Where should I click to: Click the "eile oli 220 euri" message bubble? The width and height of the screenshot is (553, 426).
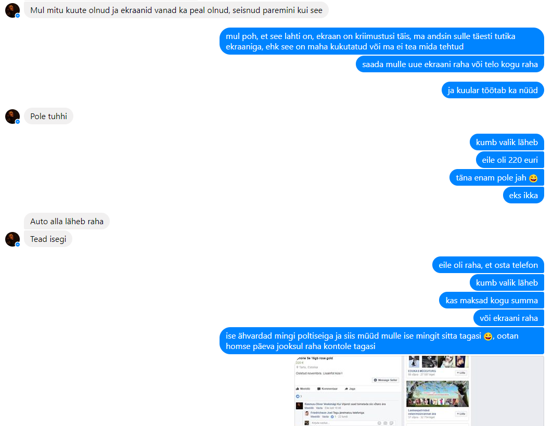tap(510, 160)
